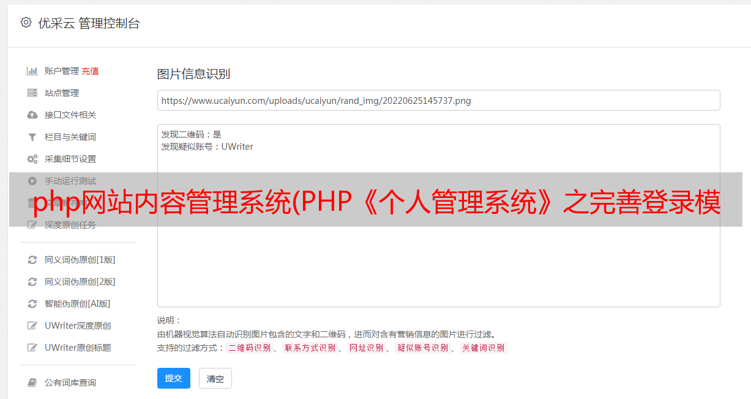This screenshot has height=399, width=751.
Task: Click inside the recognition results text area
Action: pos(438,216)
